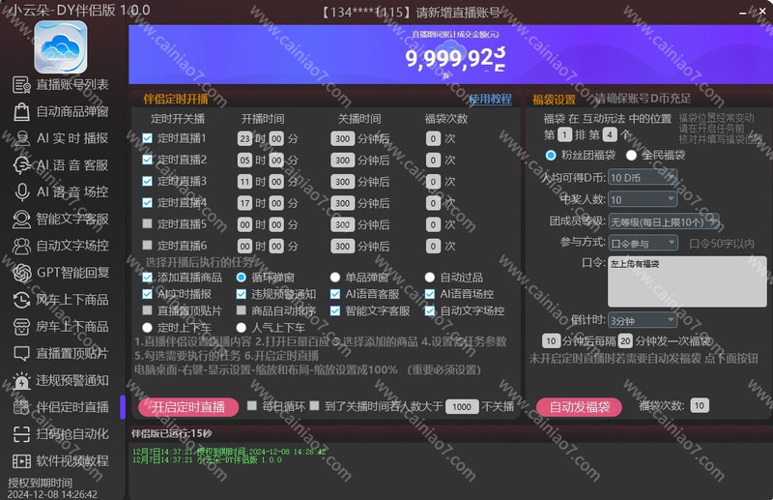773x500 pixels.
Task: Open 参与方式 口令参与 dropdown
Action: coord(643,243)
